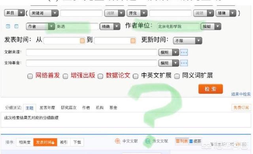
Task: Click the 免费订阅 button
Action: tap(241, 107)
